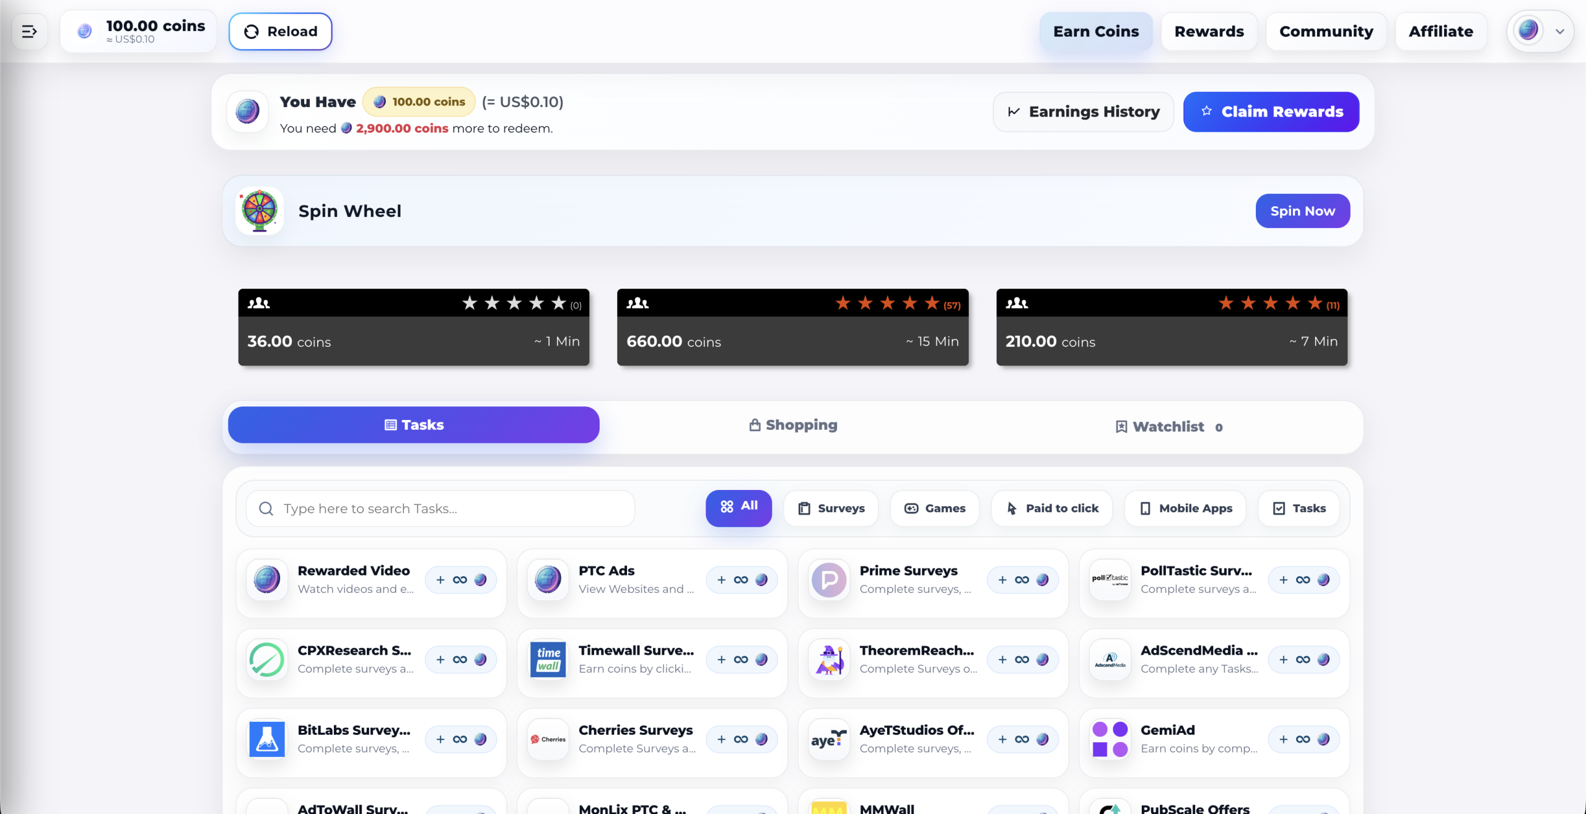1586x814 pixels.
Task: Click the users icon on 210.00 coins card
Action: pos(1017,303)
